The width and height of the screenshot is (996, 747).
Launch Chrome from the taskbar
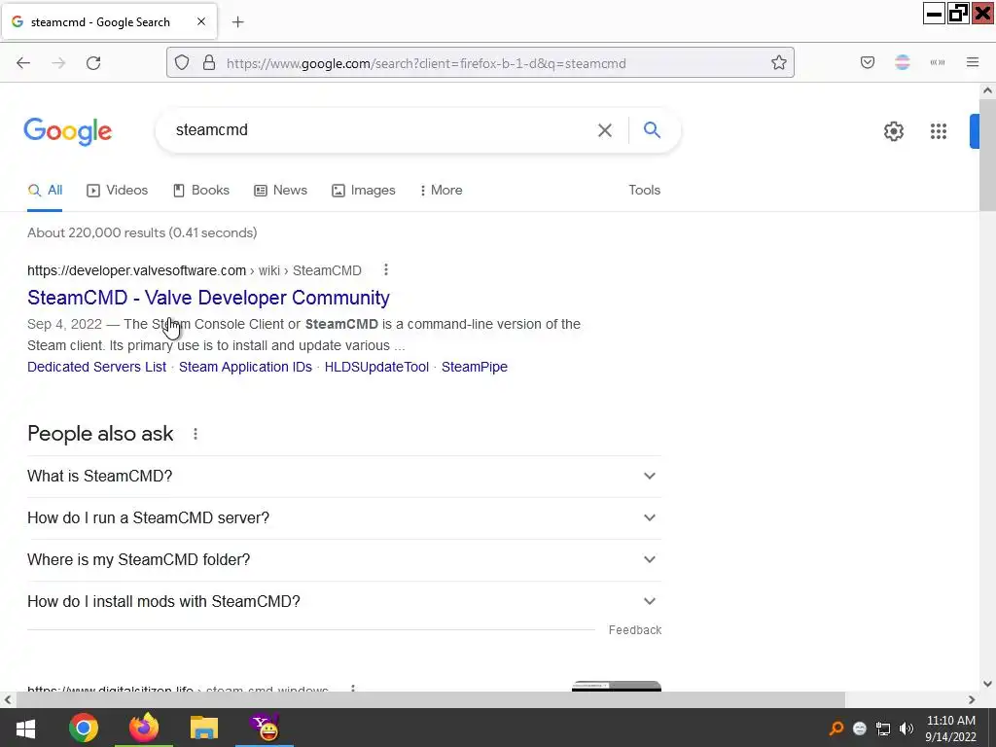point(84,728)
